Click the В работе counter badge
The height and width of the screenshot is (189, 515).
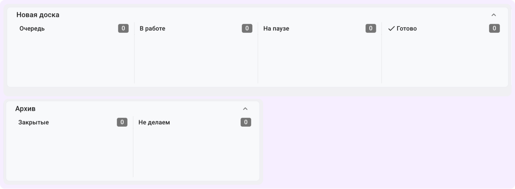click(x=247, y=28)
